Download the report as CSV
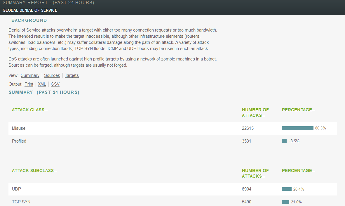This screenshot has height=206, width=345. [55, 84]
